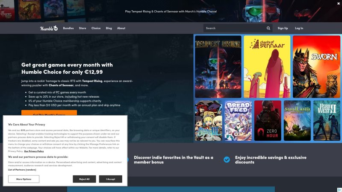Click 'We and our partners process data' heading

coord(38,157)
